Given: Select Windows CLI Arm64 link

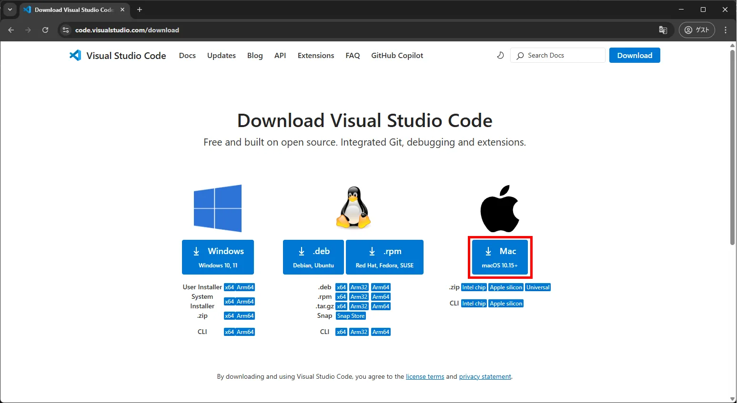Looking at the screenshot, I should [x=245, y=332].
